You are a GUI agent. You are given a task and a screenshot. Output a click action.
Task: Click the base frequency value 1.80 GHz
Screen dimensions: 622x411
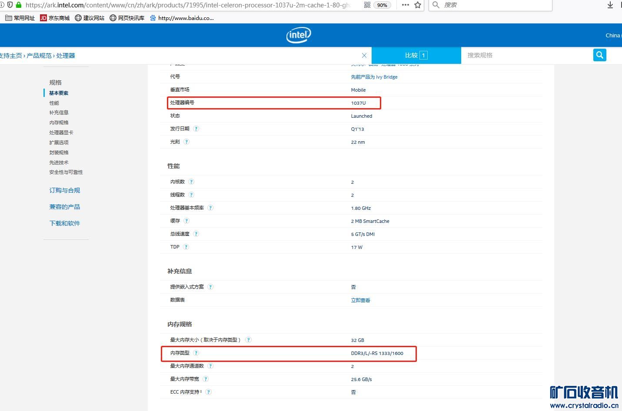361,208
